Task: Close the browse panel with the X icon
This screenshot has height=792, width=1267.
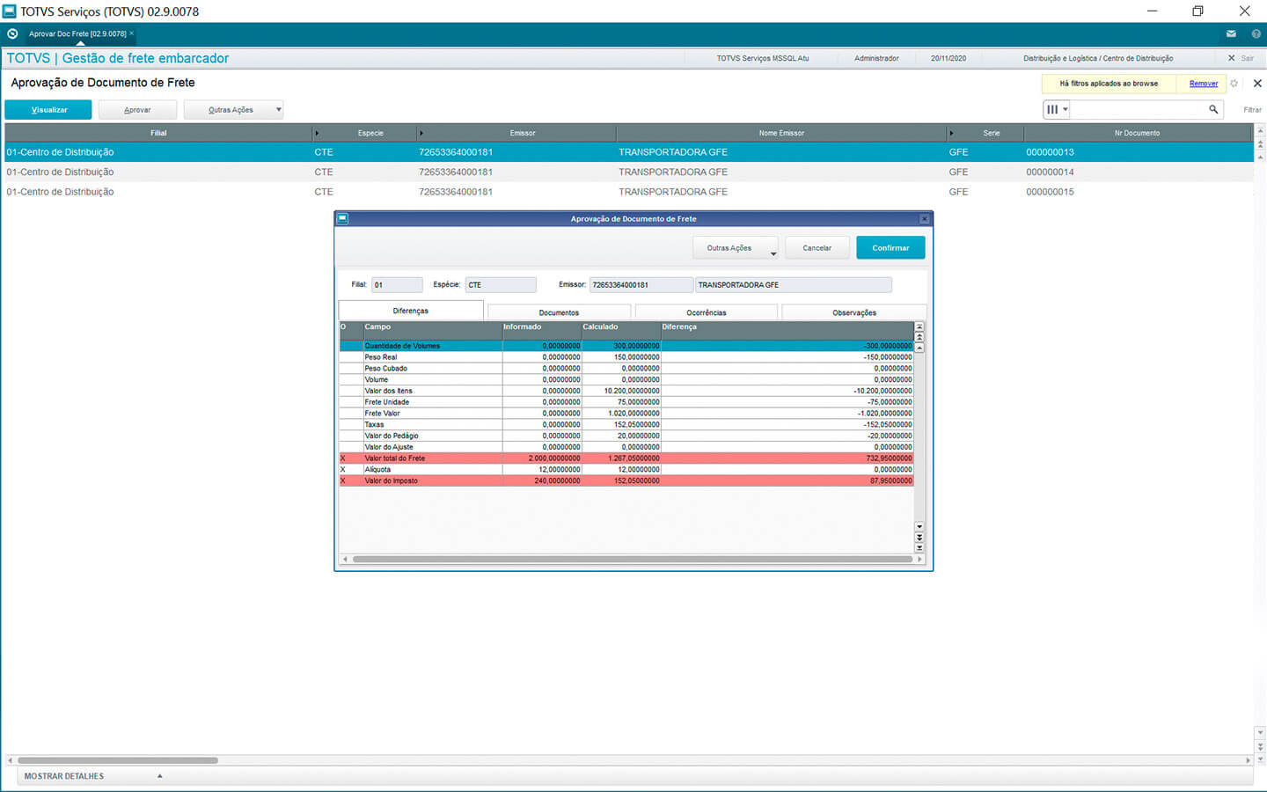Action: pyautogui.click(x=1257, y=84)
